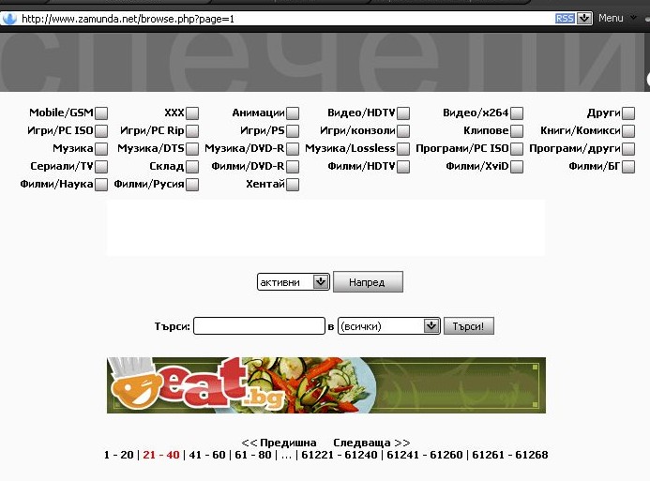The image size is (650, 481).
Task: Click the Търси! search button
Action: pos(468,326)
